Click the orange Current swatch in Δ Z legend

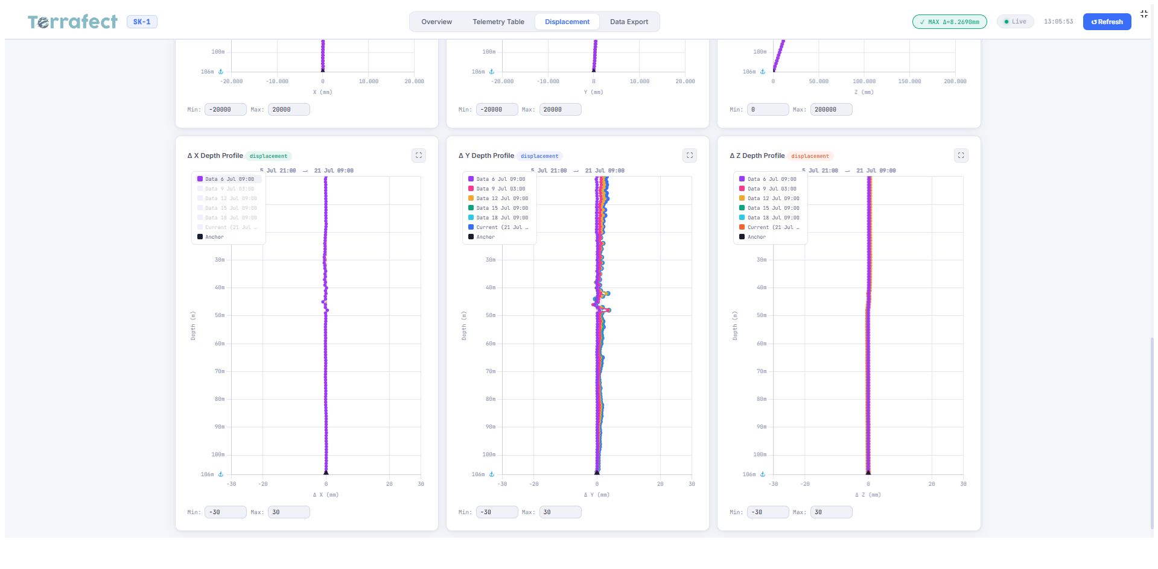[x=742, y=227]
